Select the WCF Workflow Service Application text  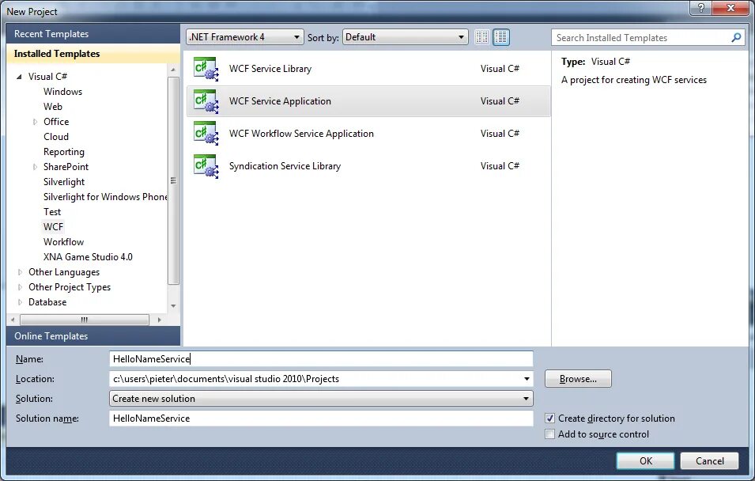click(301, 134)
